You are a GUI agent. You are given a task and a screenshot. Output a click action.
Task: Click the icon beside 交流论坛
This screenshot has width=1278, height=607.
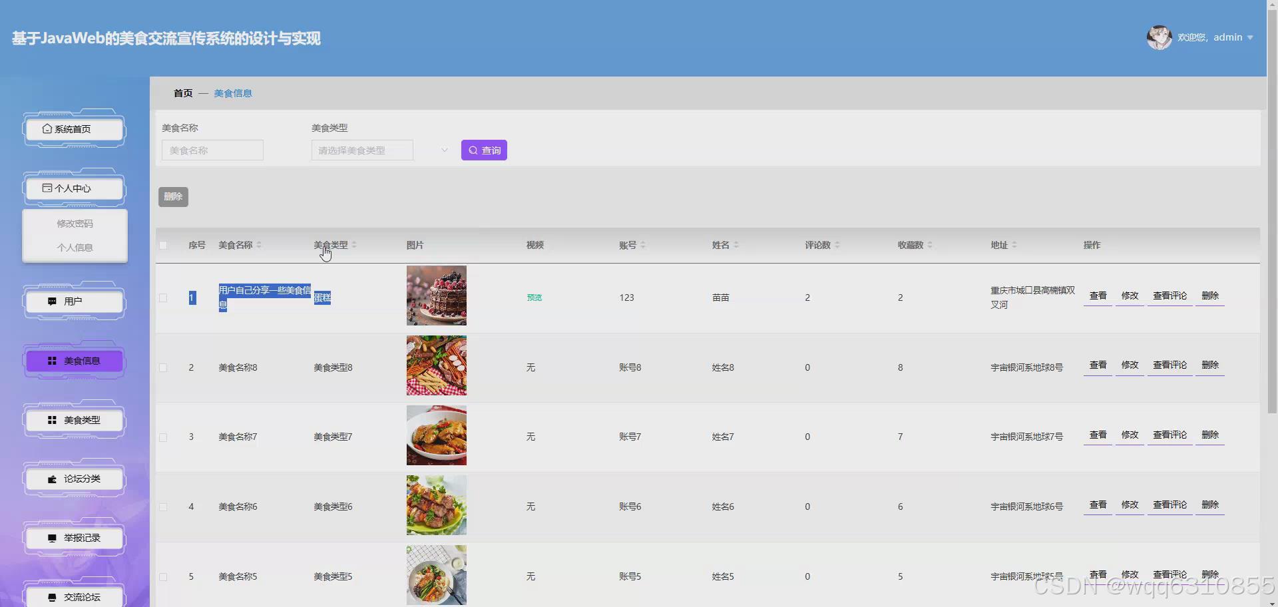click(52, 597)
